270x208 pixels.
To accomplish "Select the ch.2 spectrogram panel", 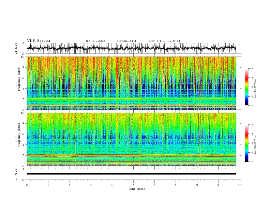I will click(131, 139).
